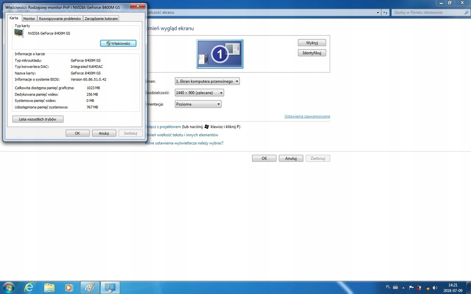471x294 pixels.
Task: Open Paint from the taskbar
Action: [89, 287]
